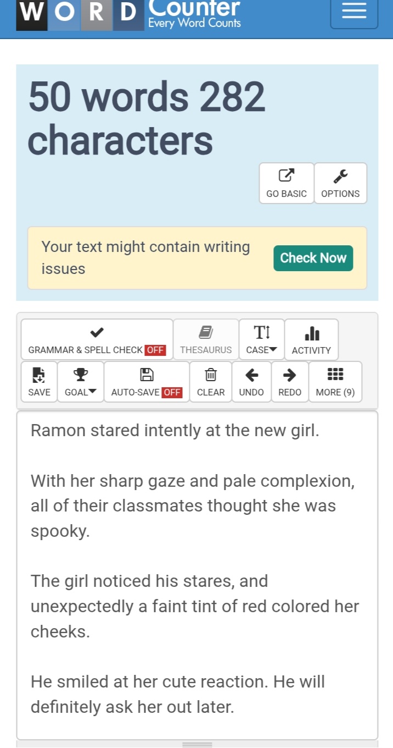Click the Go Basic external-link icon
The width and height of the screenshot is (393, 748).
click(x=287, y=175)
